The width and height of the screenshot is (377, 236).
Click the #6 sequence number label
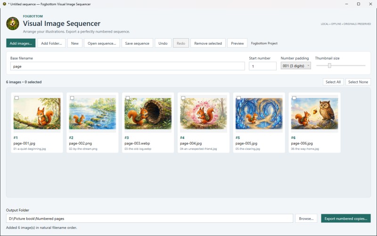tap(293, 138)
